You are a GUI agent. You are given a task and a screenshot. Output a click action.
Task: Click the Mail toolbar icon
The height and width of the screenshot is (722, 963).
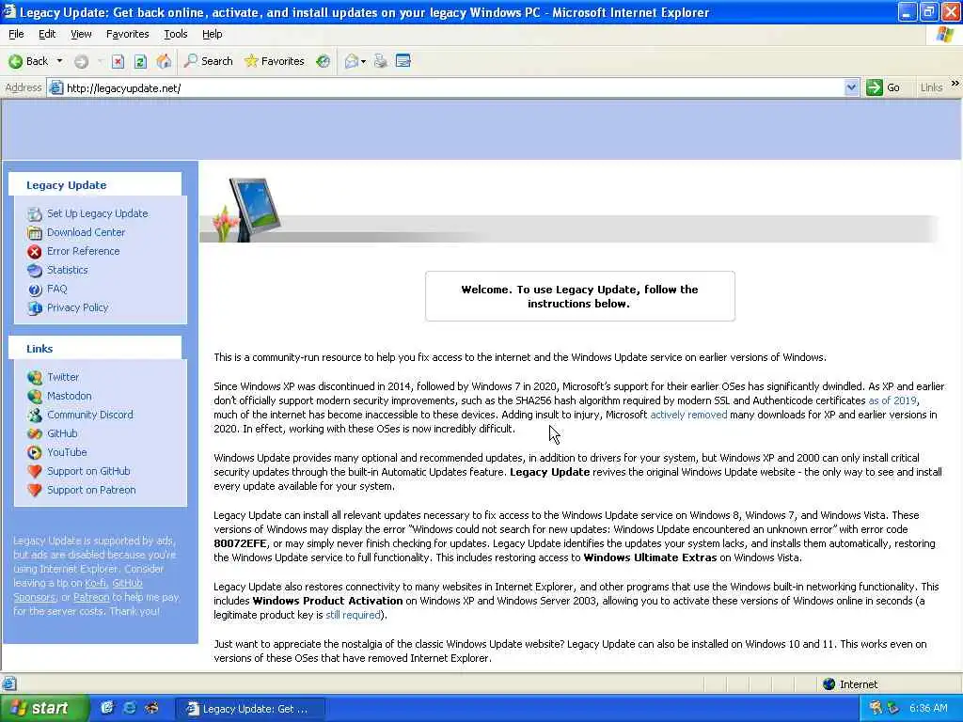352,61
